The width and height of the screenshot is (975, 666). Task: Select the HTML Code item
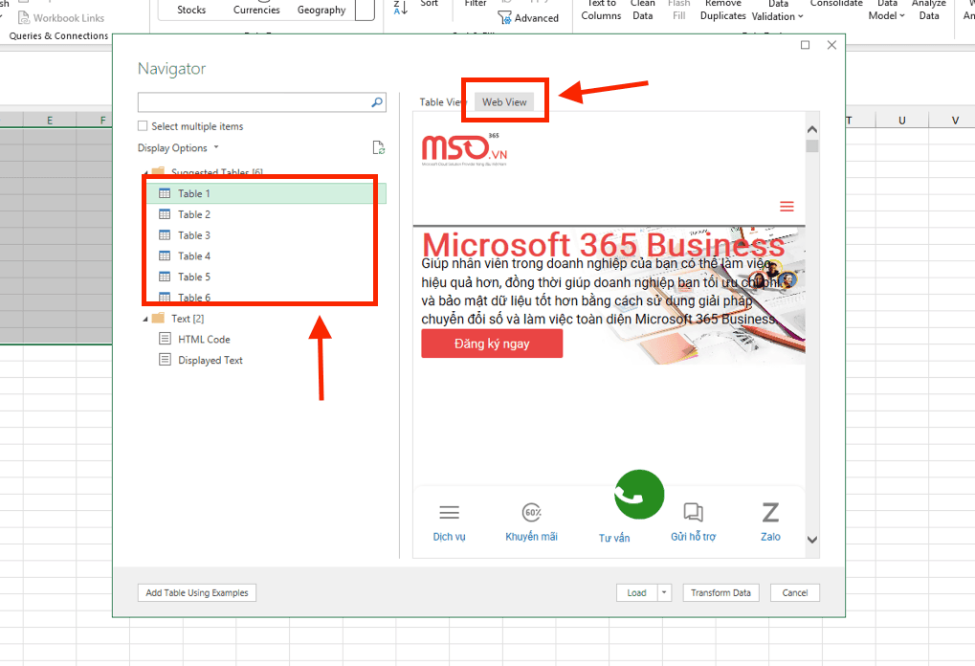[x=204, y=339]
